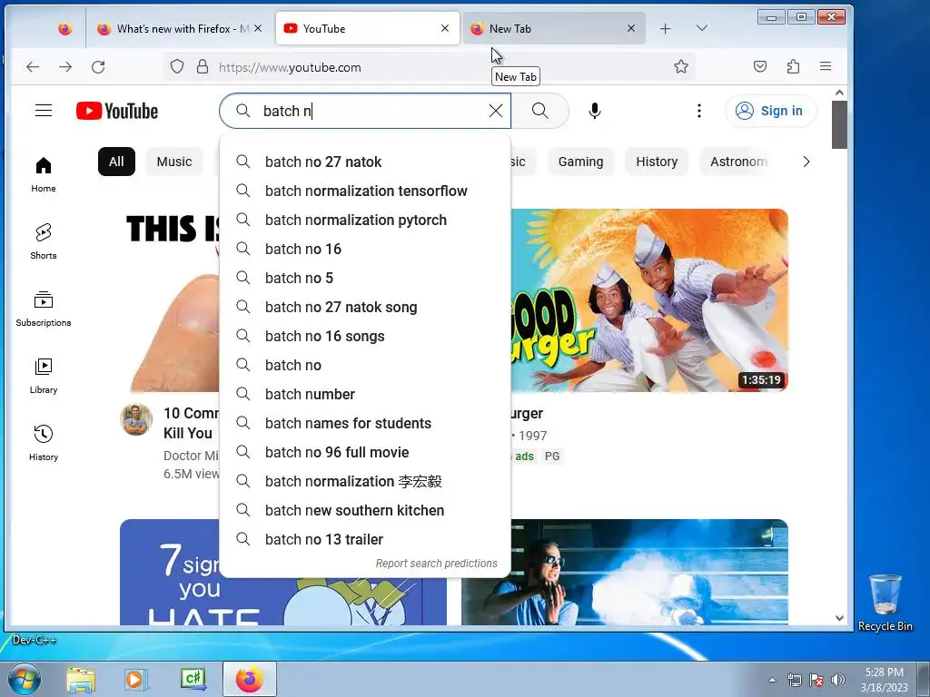930x697 pixels.
Task: Go forward with the browser forward arrow
Action: coord(65,67)
